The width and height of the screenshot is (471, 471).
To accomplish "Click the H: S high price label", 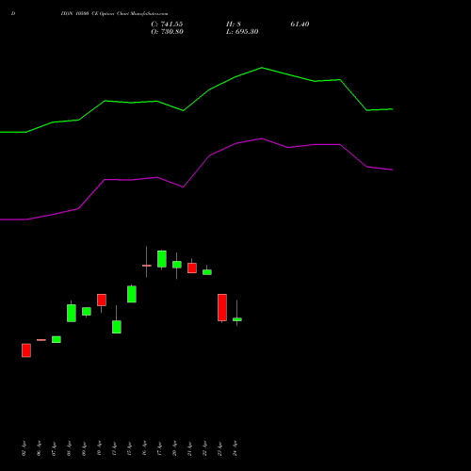I will click(x=234, y=24).
